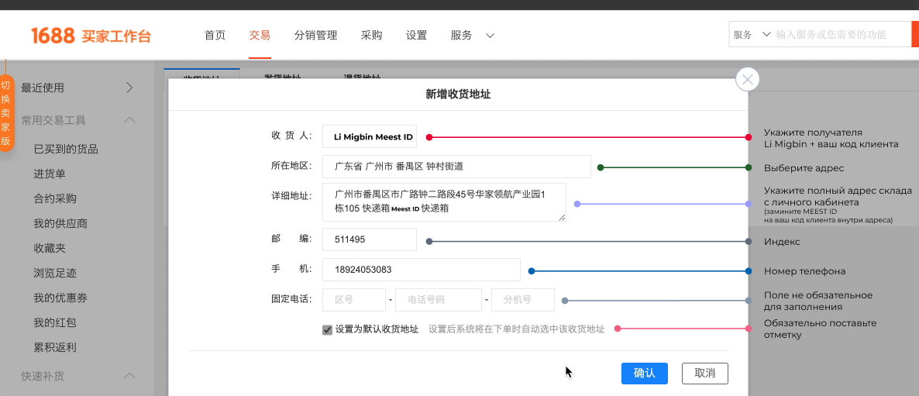919x396 pixels.
Task: Click the 手机 phone number field
Action: [x=421, y=270]
